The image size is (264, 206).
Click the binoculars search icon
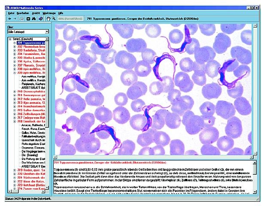(x=34, y=19)
